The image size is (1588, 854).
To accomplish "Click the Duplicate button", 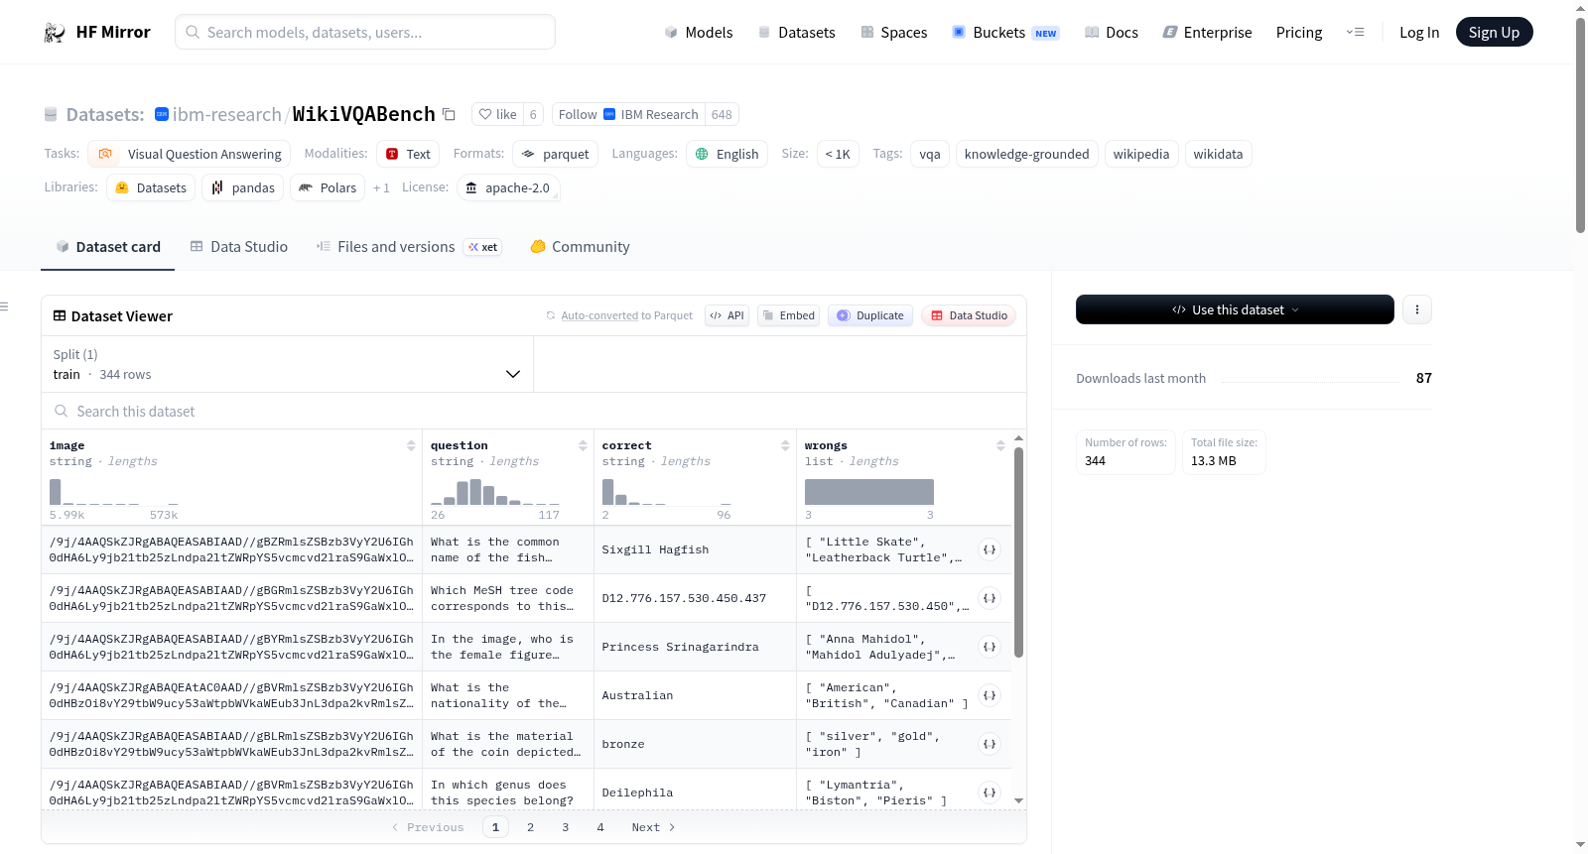I will tap(870, 315).
